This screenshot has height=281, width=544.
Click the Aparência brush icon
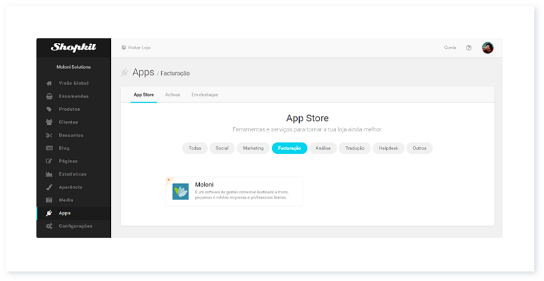pyautogui.click(x=49, y=187)
